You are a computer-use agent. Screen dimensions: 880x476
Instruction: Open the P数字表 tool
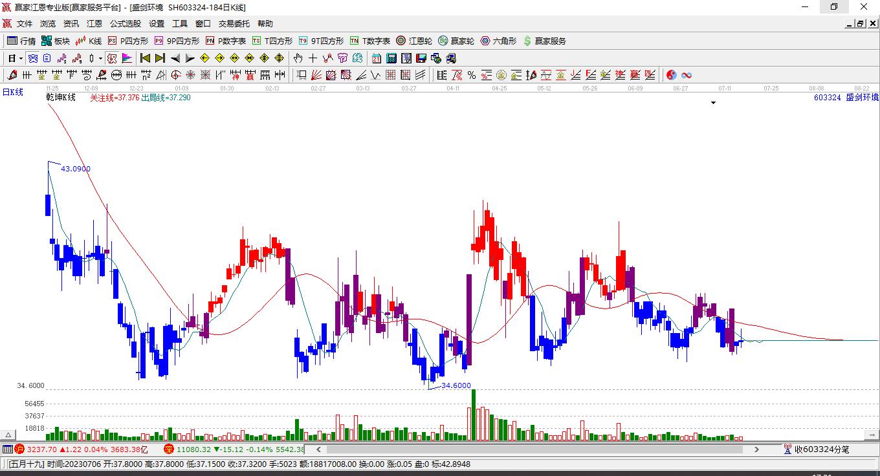coord(226,41)
